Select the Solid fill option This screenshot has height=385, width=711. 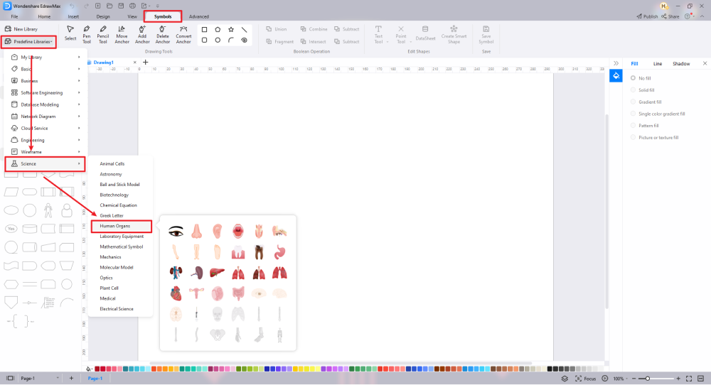coord(643,90)
